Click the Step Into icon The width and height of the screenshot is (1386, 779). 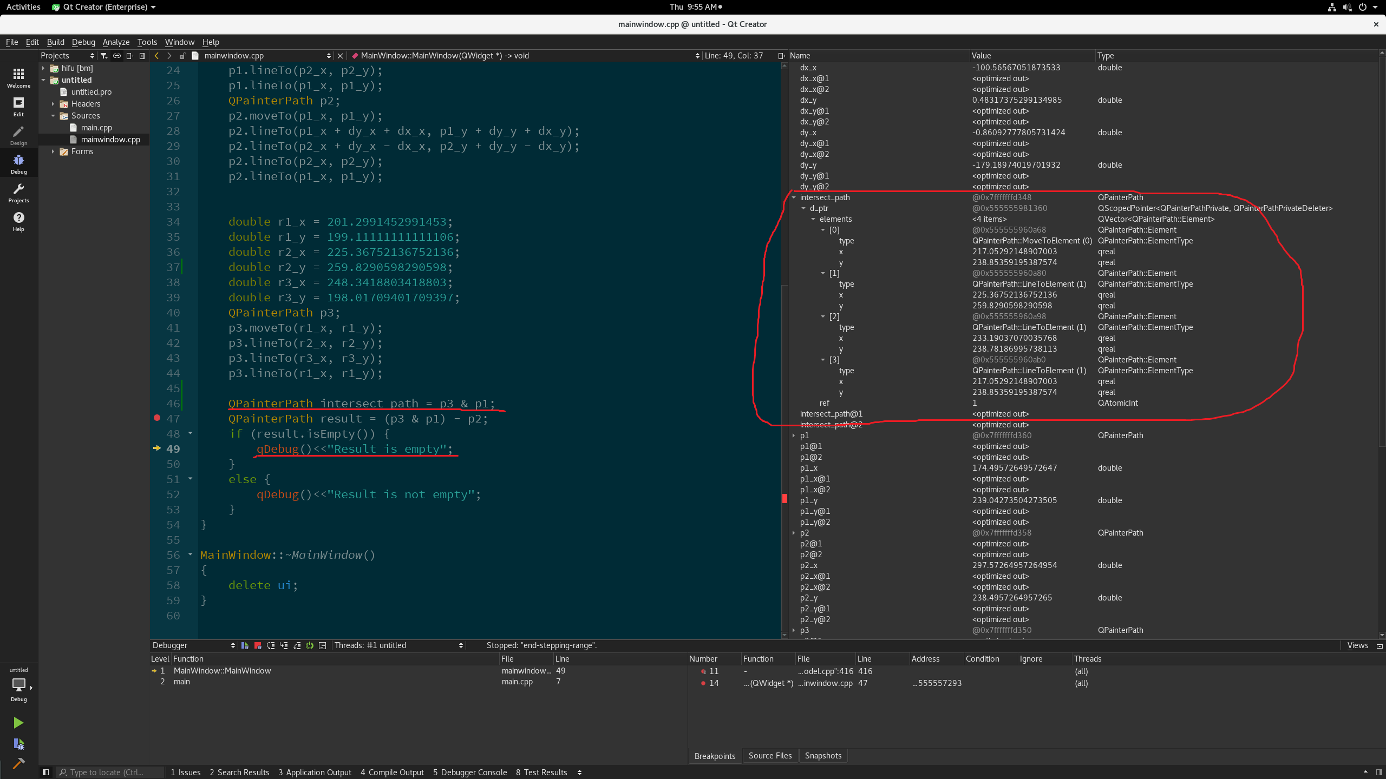point(284,645)
